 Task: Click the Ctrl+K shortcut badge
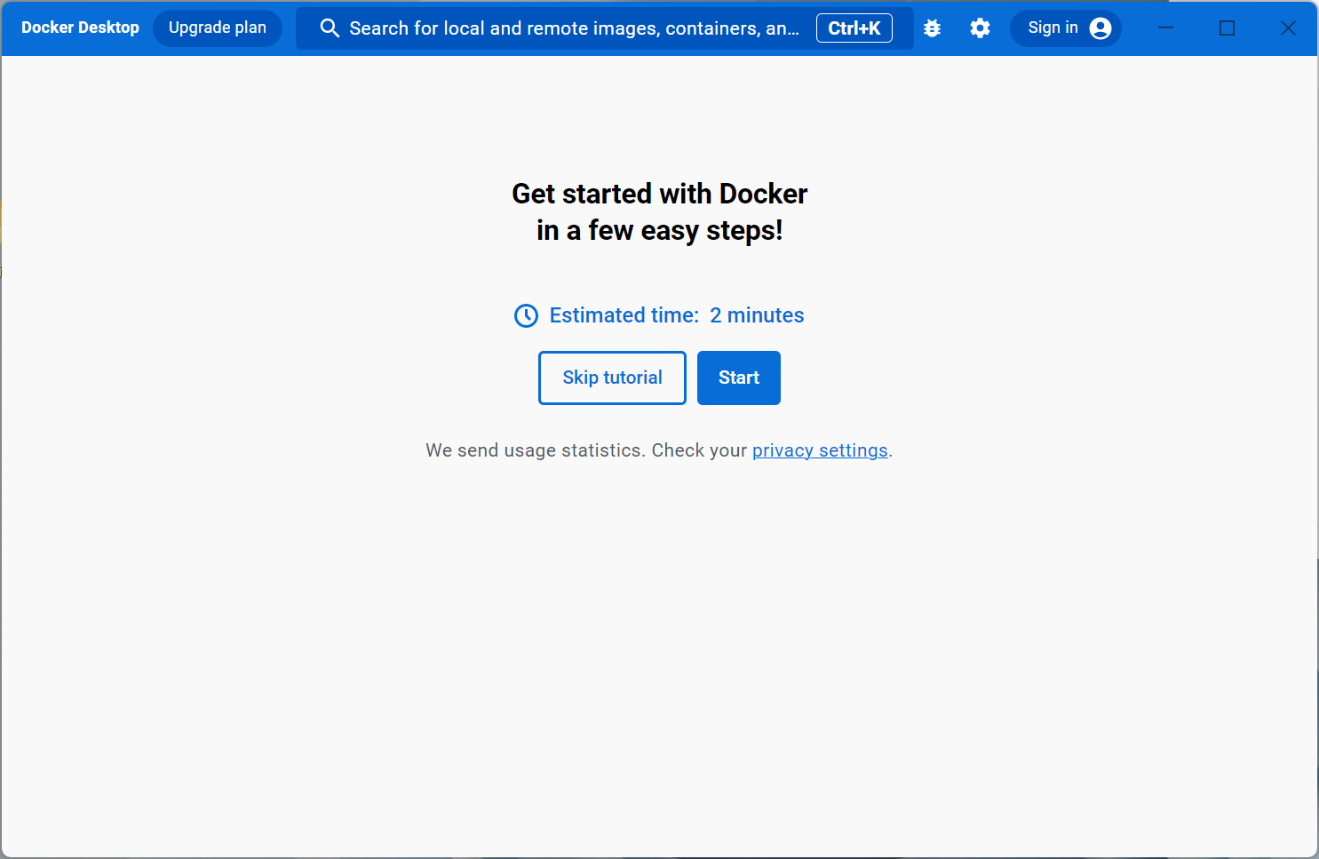click(854, 28)
